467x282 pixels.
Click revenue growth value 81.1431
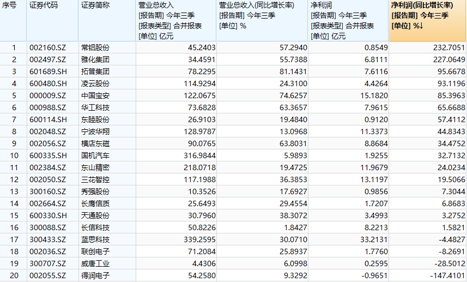(293, 71)
